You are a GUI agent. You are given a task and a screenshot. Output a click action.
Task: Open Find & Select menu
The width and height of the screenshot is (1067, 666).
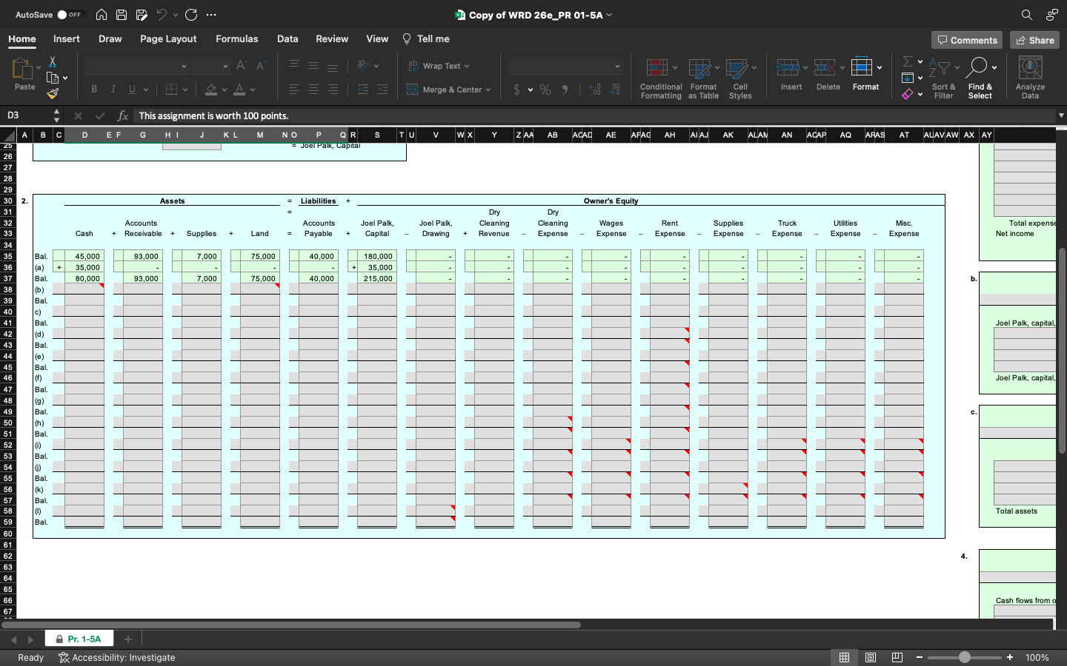980,78
